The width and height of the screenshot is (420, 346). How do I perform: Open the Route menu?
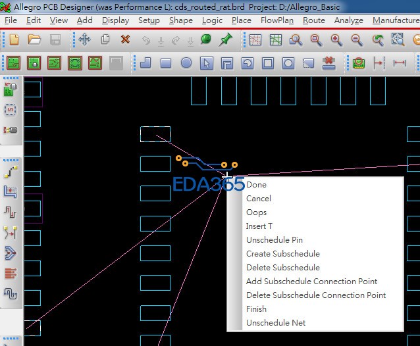tap(313, 20)
